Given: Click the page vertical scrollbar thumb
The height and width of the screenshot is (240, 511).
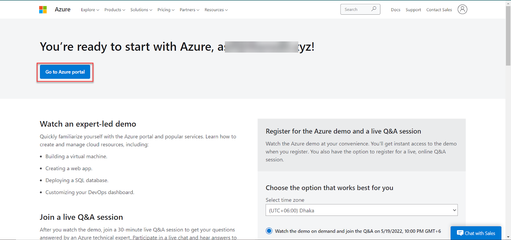Looking at the screenshot, I should pyautogui.click(x=508, y=36).
